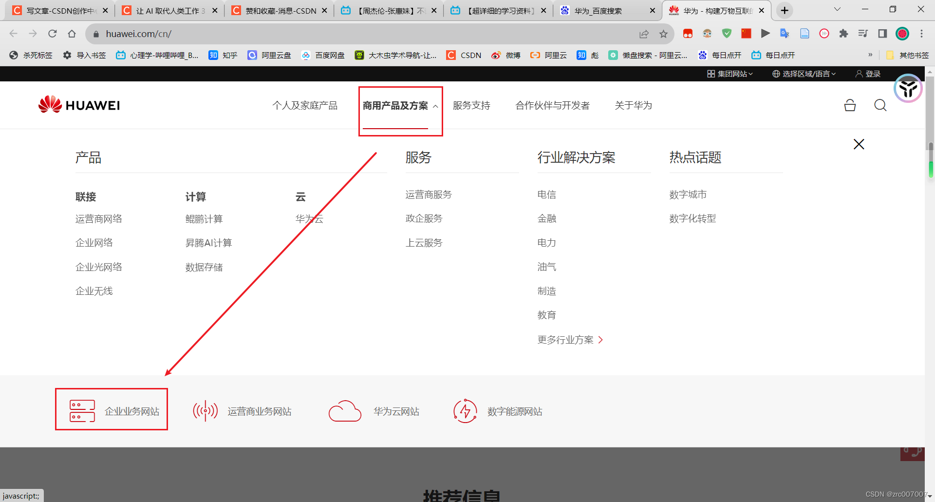Click 登录 login link

tap(868, 74)
